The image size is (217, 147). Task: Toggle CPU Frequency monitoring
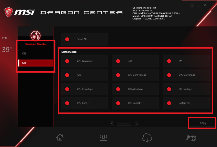(x=67, y=61)
